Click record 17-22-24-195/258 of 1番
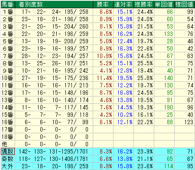195x170 pixels. [55, 12]
